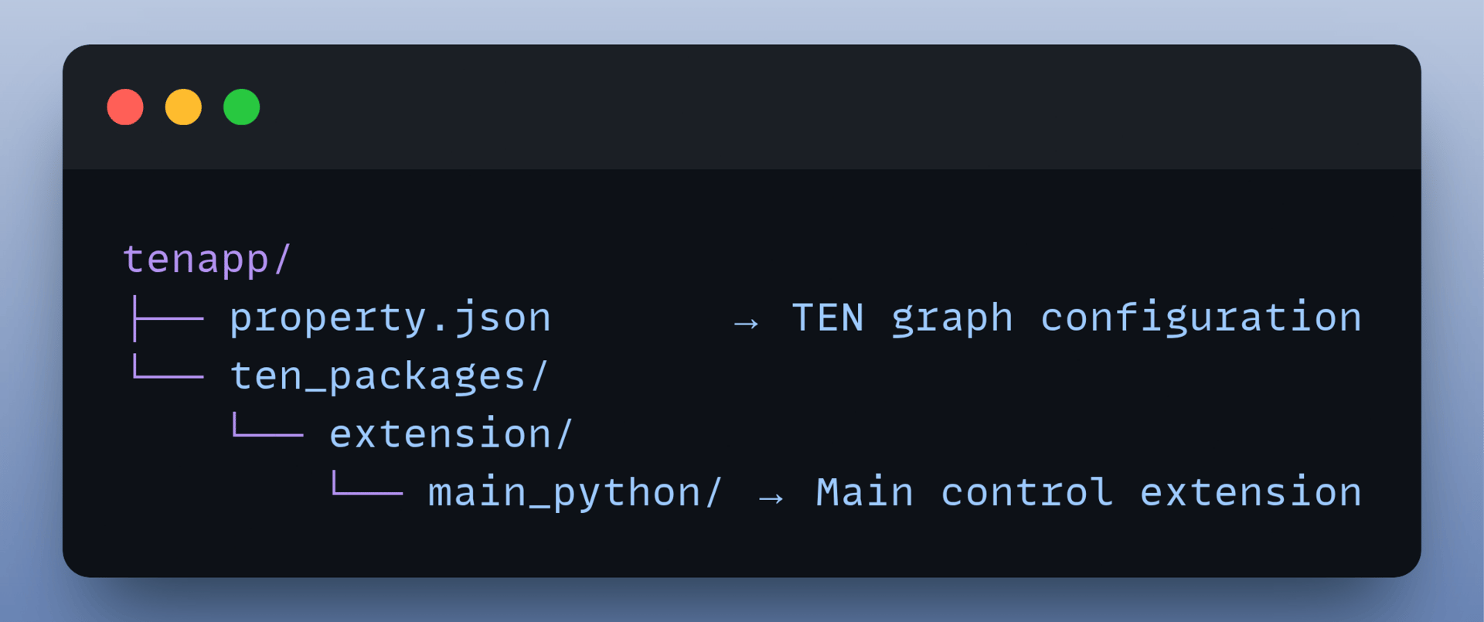The width and height of the screenshot is (1484, 622).
Task: Click the red close dot
Action: pos(125,107)
